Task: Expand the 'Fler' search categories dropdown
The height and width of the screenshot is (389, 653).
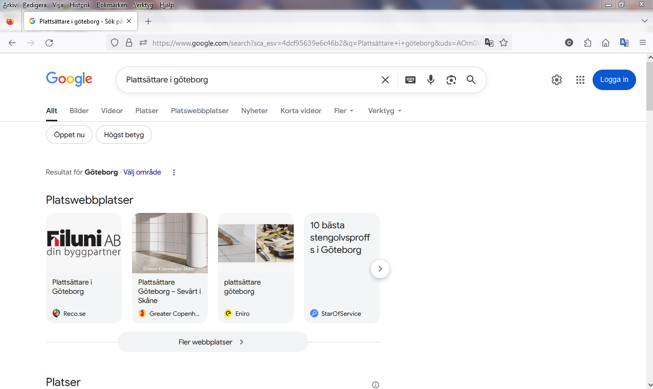Action: point(343,111)
